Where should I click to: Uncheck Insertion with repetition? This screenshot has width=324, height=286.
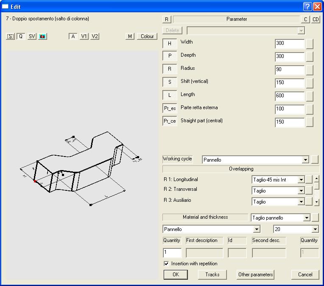(166, 264)
